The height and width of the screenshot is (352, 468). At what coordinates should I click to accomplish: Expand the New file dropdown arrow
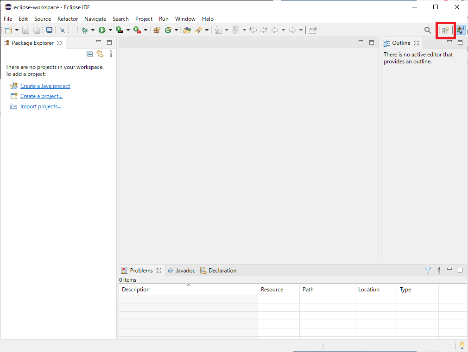click(17, 30)
